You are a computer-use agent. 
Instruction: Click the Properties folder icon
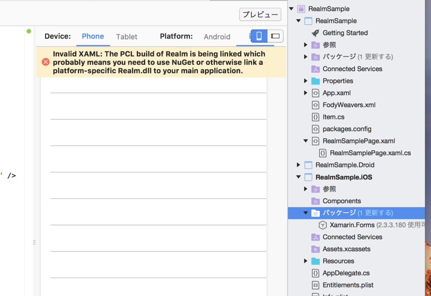click(316, 81)
